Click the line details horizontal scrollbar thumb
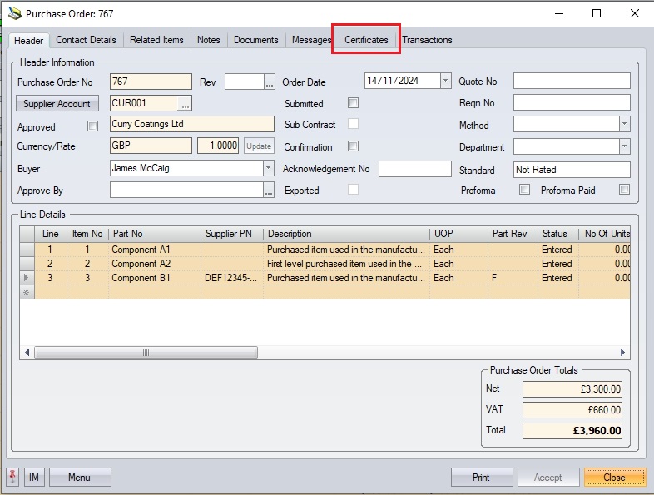The image size is (654, 495). tap(146, 353)
